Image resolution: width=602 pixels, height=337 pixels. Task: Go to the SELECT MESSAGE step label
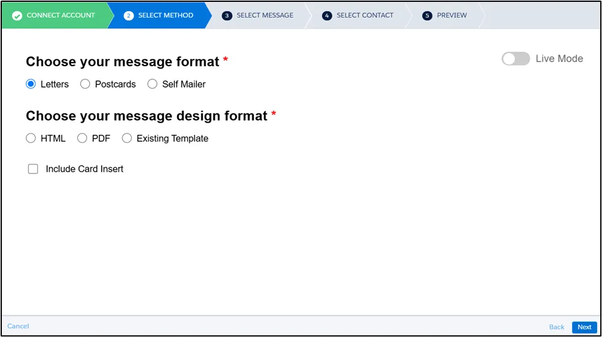[x=264, y=15]
